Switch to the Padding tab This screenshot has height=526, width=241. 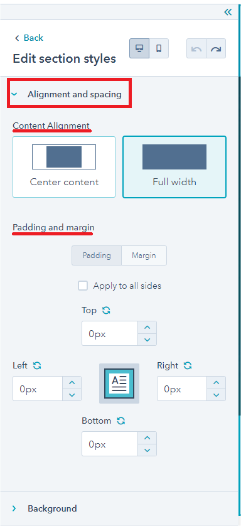coord(97,255)
